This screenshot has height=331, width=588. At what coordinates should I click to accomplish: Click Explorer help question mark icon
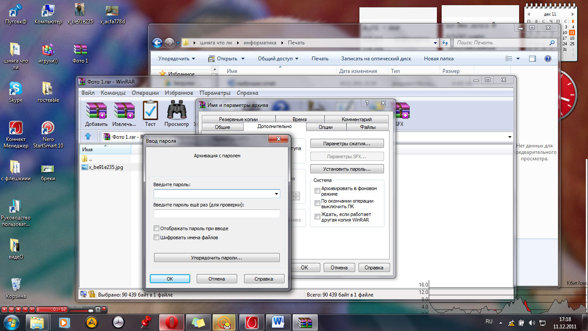click(x=548, y=59)
